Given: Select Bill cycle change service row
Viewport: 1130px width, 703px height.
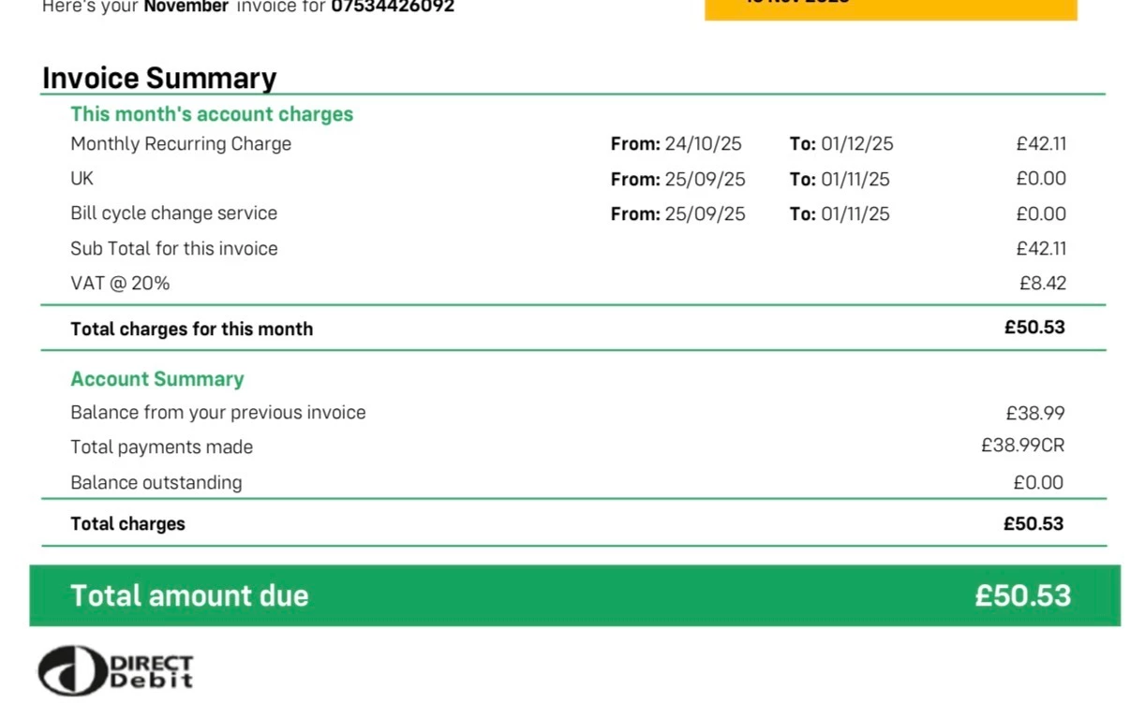Looking at the screenshot, I should pyautogui.click(x=569, y=213).
